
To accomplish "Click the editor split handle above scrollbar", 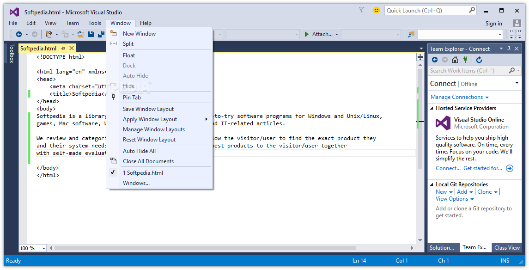I will point(420,57).
